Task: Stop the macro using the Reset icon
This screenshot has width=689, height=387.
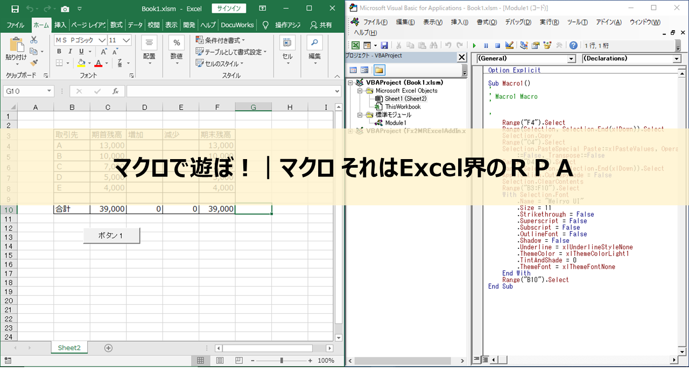Action: pos(497,45)
